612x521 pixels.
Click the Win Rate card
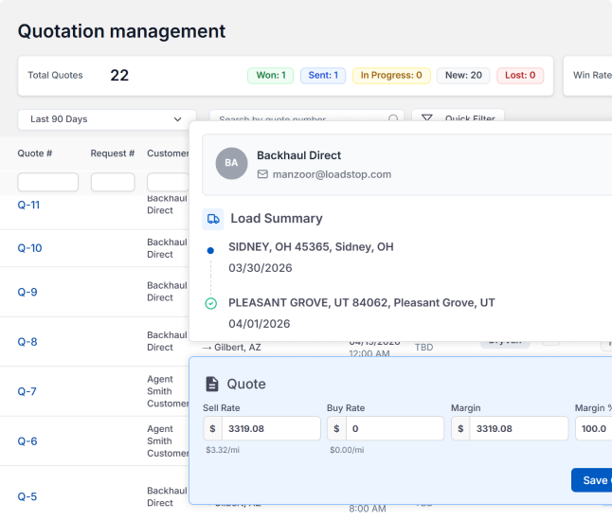click(587, 76)
